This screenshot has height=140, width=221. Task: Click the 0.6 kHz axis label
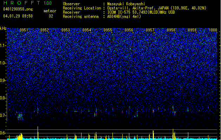point(3,133)
